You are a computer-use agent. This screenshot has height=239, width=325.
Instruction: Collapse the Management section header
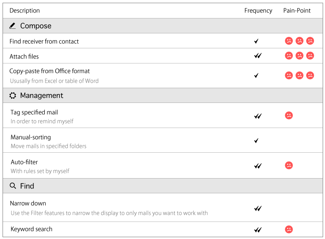click(x=42, y=96)
